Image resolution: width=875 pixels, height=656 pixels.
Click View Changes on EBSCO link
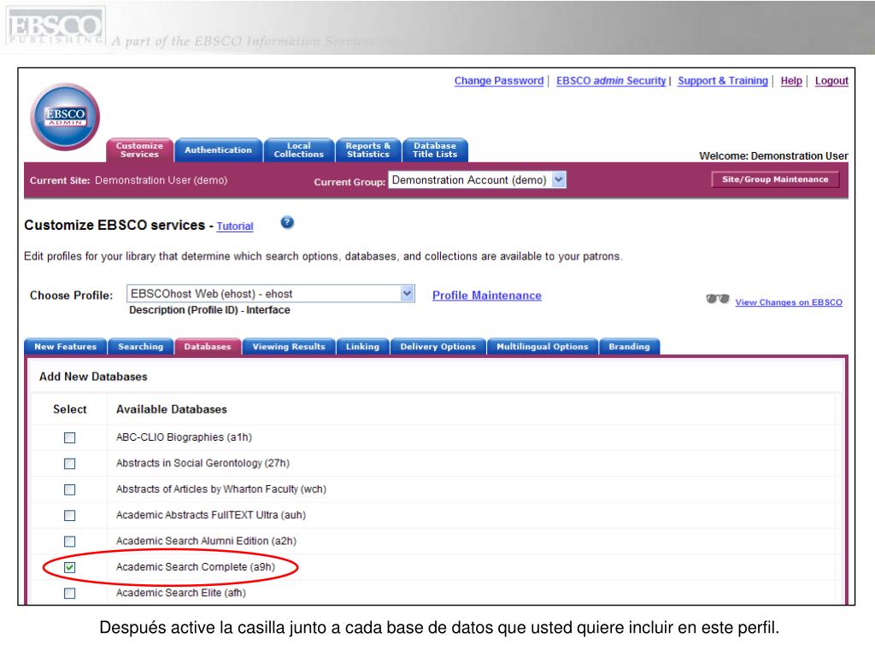coord(789,302)
